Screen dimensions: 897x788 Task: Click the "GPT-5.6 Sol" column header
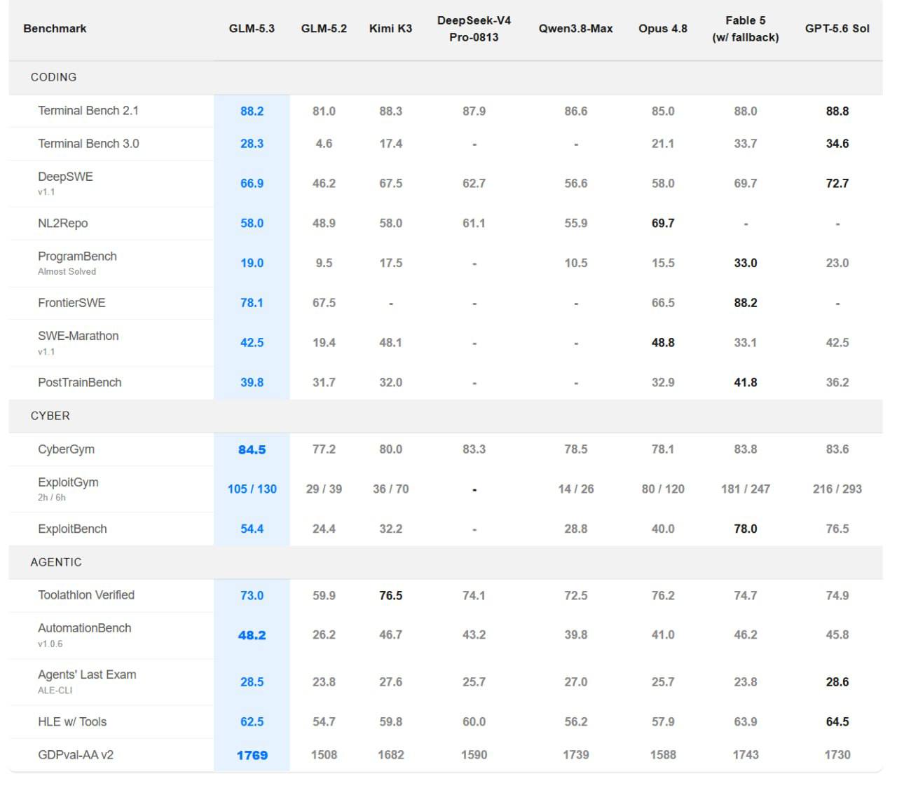click(837, 29)
